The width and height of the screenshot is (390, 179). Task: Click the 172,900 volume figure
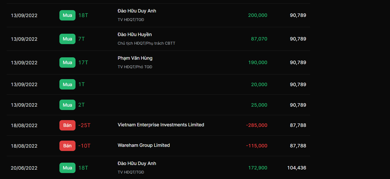258,168
